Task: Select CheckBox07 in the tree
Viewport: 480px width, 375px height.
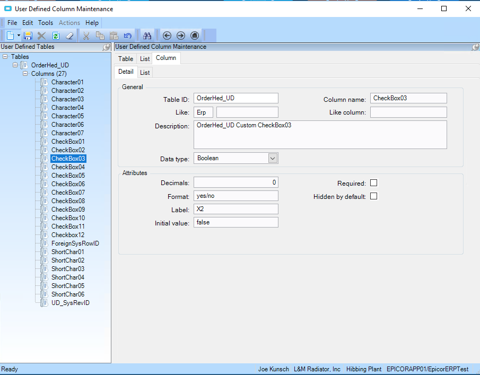Action: (68, 193)
